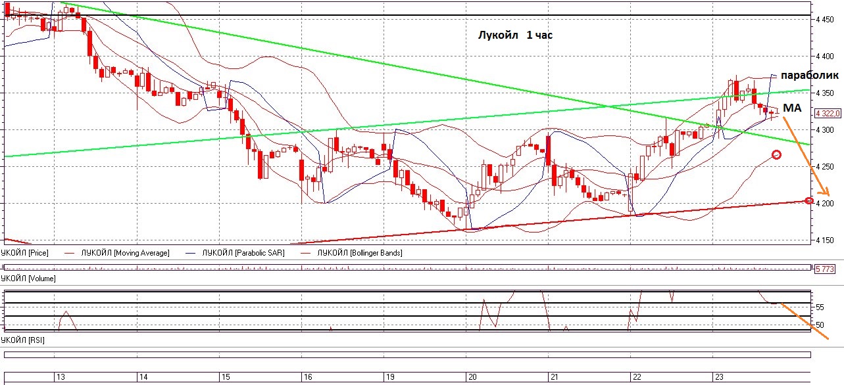
Task: Click date 13 on the time axis
Action: tap(60, 378)
